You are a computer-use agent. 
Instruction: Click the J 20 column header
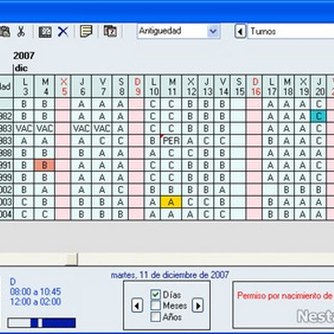(319, 86)
